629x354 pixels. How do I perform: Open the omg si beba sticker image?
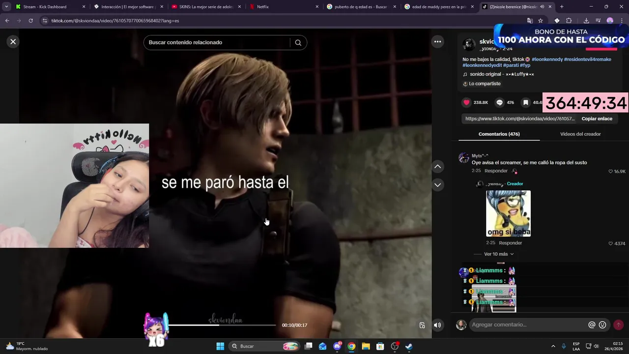(508, 213)
